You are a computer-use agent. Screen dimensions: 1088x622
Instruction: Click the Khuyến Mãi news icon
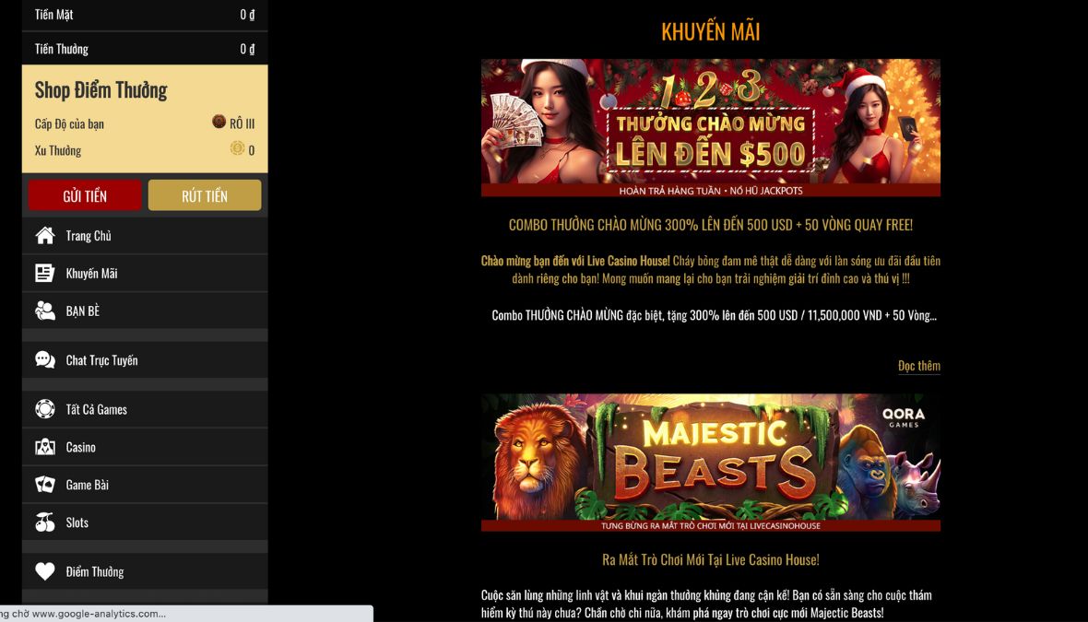tap(44, 273)
